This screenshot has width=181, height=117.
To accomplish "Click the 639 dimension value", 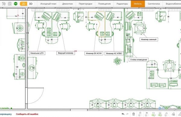I will pyautogui.click(x=75, y=51).
